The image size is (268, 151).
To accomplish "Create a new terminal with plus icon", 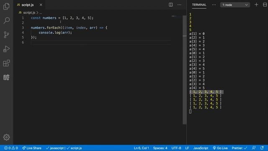I will [256, 5].
